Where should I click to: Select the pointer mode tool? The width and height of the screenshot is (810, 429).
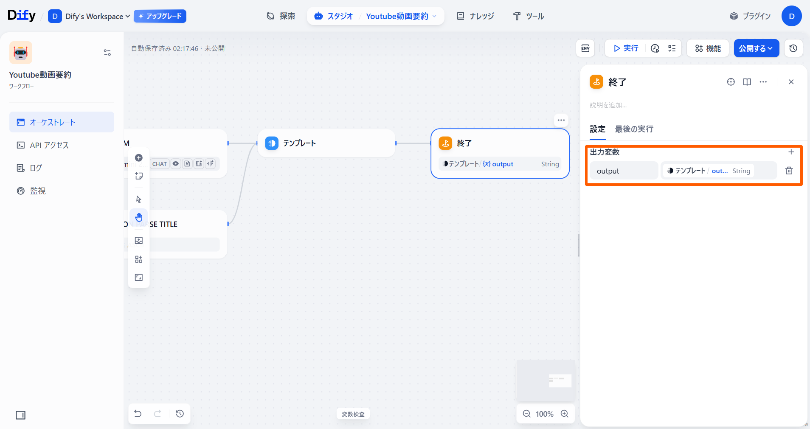139,199
